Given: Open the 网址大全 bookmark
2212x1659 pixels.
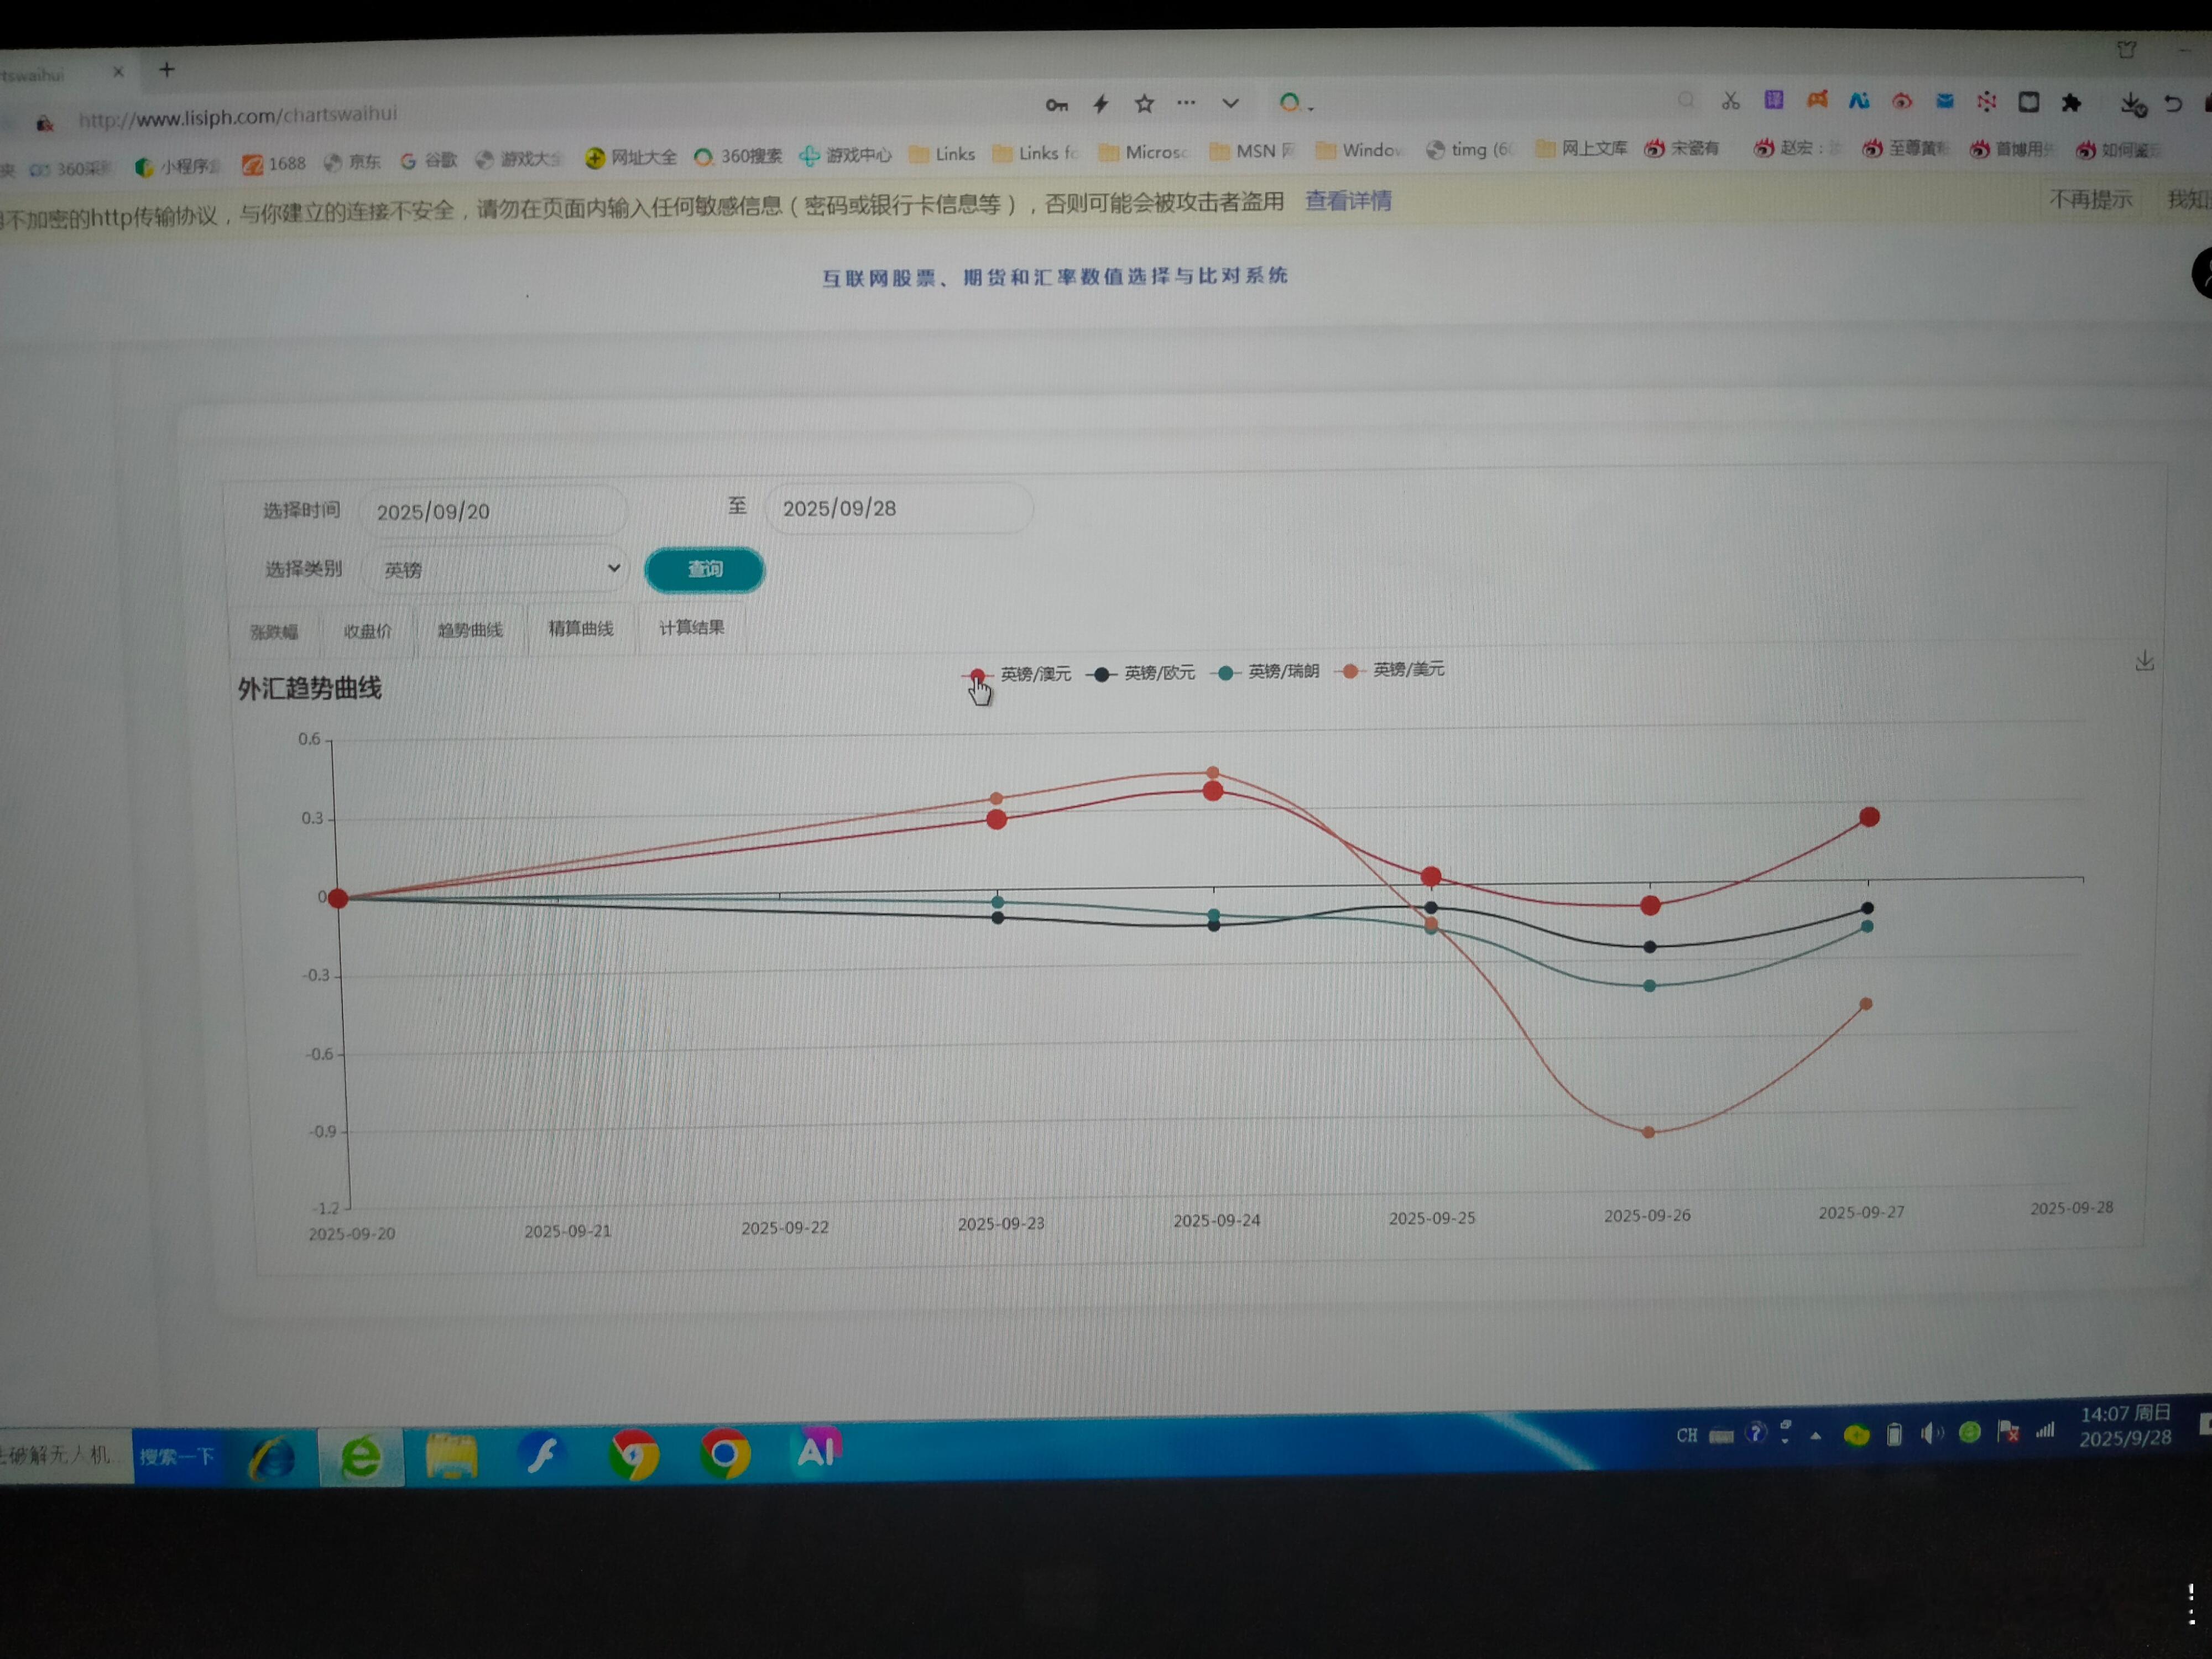Looking at the screenshot, I should [631, 157].
